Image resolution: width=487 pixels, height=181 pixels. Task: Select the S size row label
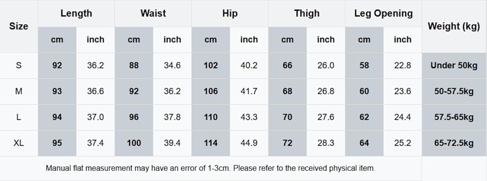[19, 66]
